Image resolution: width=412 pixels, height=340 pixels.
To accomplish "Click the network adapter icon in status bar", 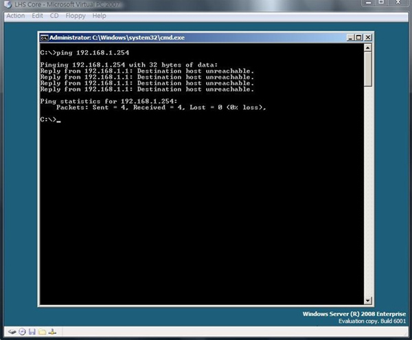I will (51, 332).
